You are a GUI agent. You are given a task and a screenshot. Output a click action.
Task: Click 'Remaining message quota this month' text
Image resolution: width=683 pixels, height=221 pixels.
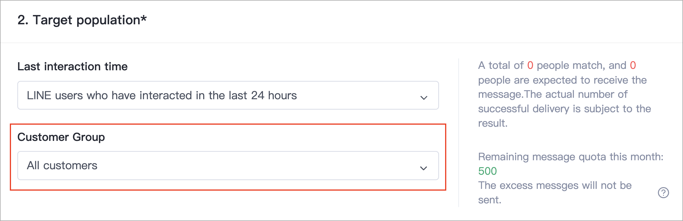[x=571, y=157]
